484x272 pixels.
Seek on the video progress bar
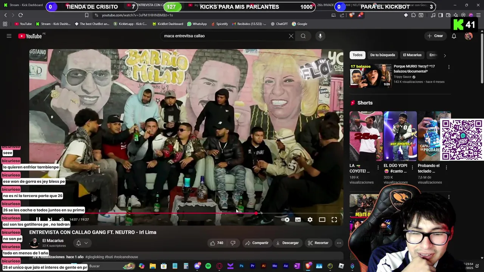(x=186, y=213)
